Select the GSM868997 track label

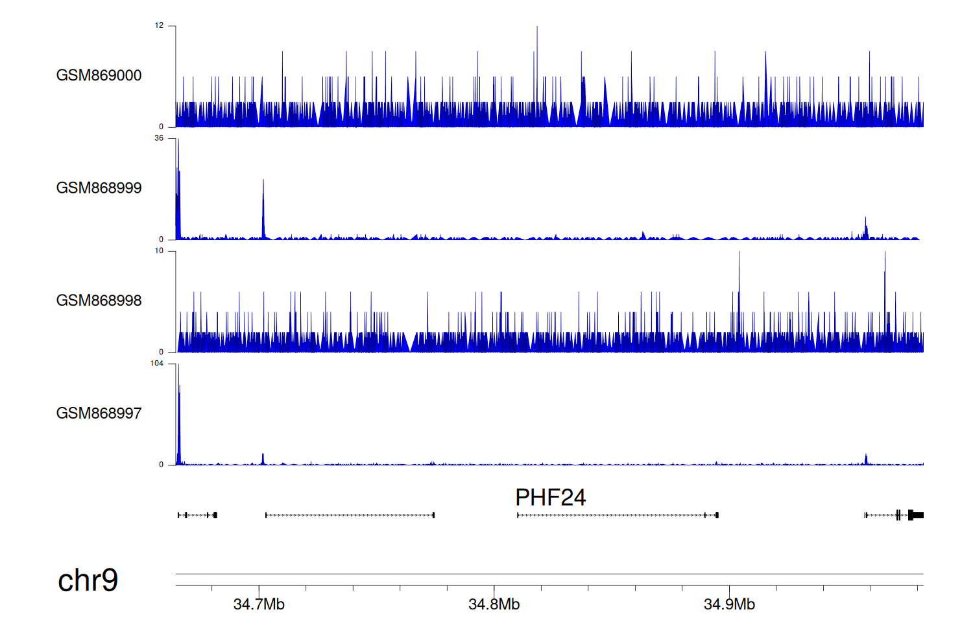(99, 413)
